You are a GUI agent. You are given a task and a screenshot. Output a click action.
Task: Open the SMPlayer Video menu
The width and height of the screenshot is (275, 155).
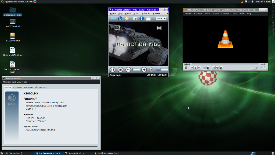click(128, 13)
